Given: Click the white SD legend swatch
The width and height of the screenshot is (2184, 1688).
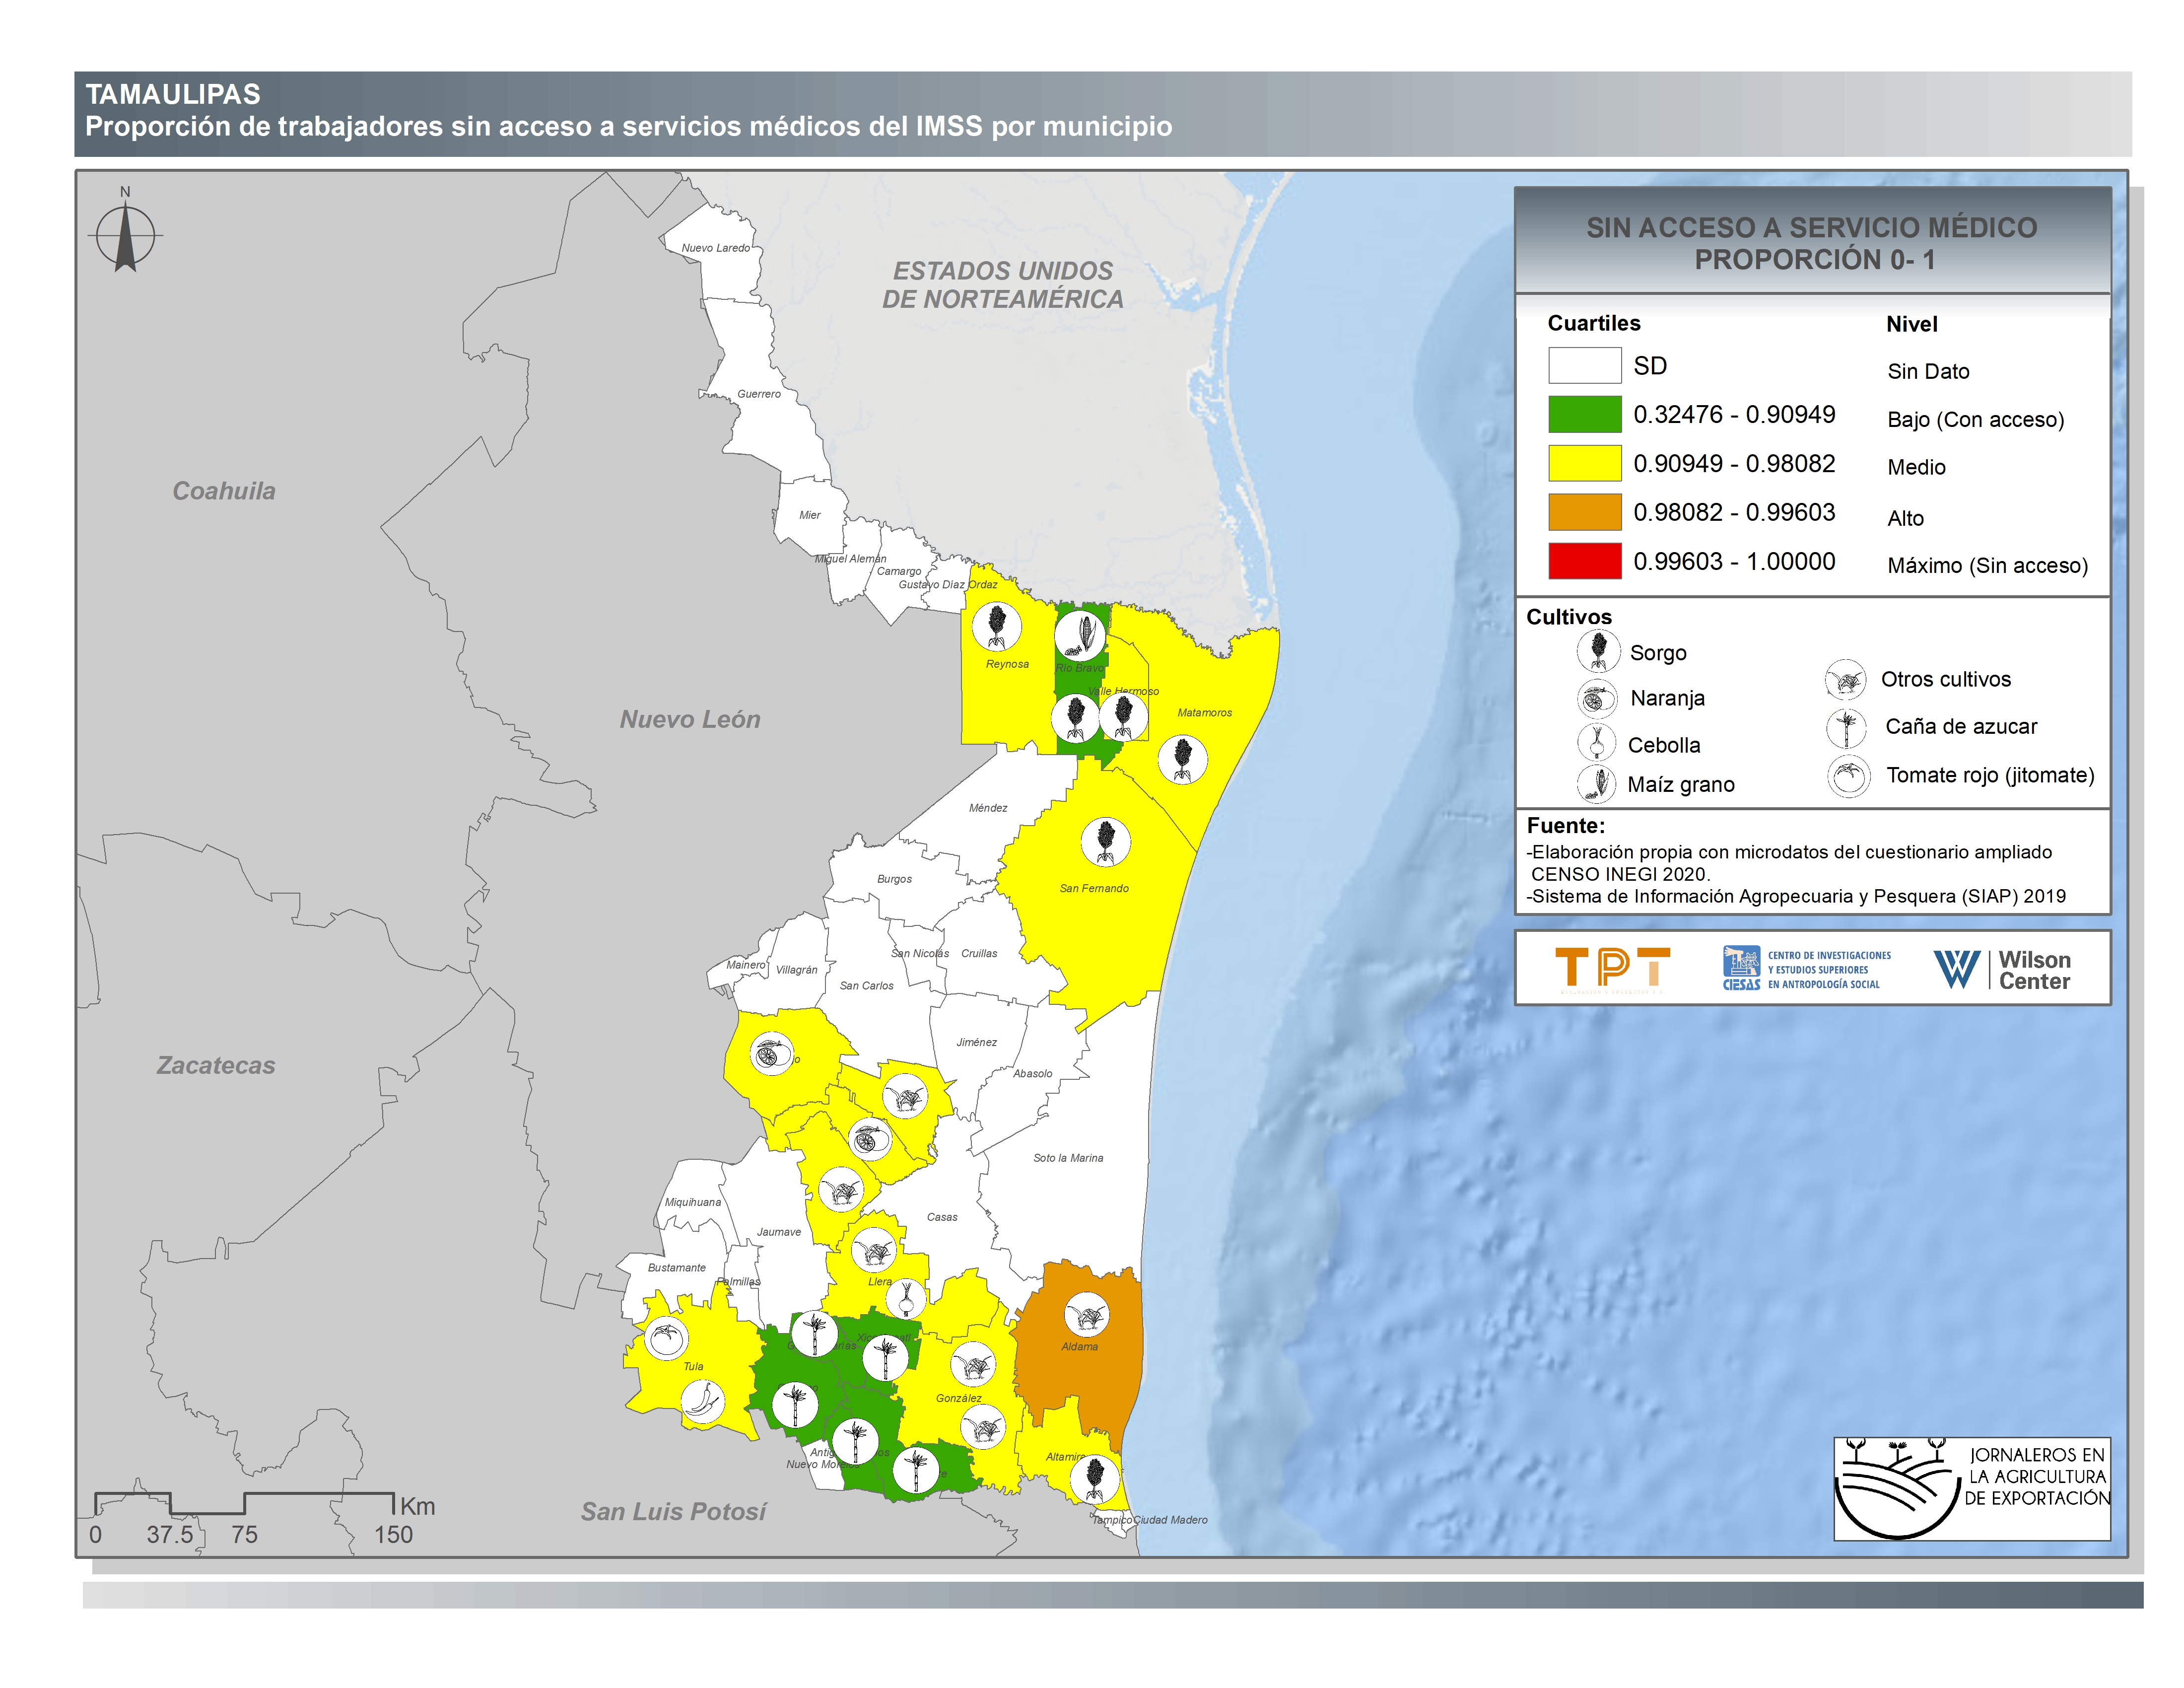Looking at the screenshot, I should tap(1584, 365).
